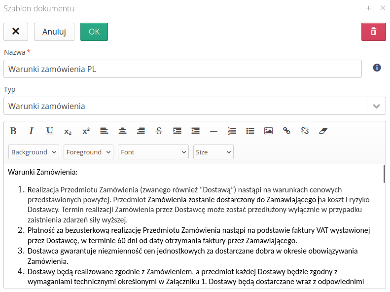Apply strikethrough to text
Image resolution: width=390 pixels, height=292 pixels.
pos(159,131)
